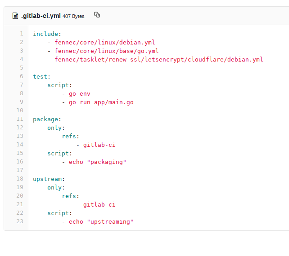The image size is (289, 256).
Task: Click 'script:' under the test job
Action: pyautogui.click(x=59, y=85)
